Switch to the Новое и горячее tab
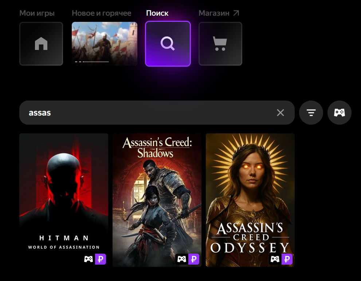The width and height of the screenshot is (361, 281). point(102,13)
